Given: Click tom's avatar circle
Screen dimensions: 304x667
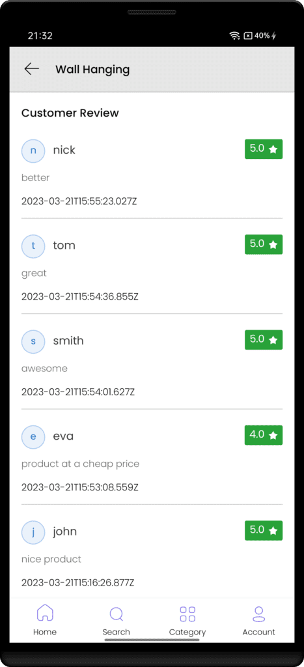Looking at the screenshot, I should [33, 246].
